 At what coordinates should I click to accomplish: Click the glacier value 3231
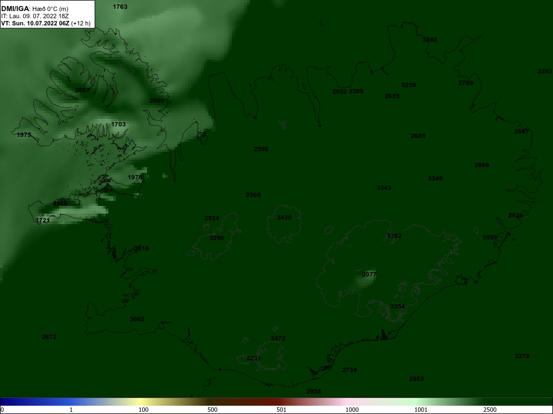click(254, 359)
